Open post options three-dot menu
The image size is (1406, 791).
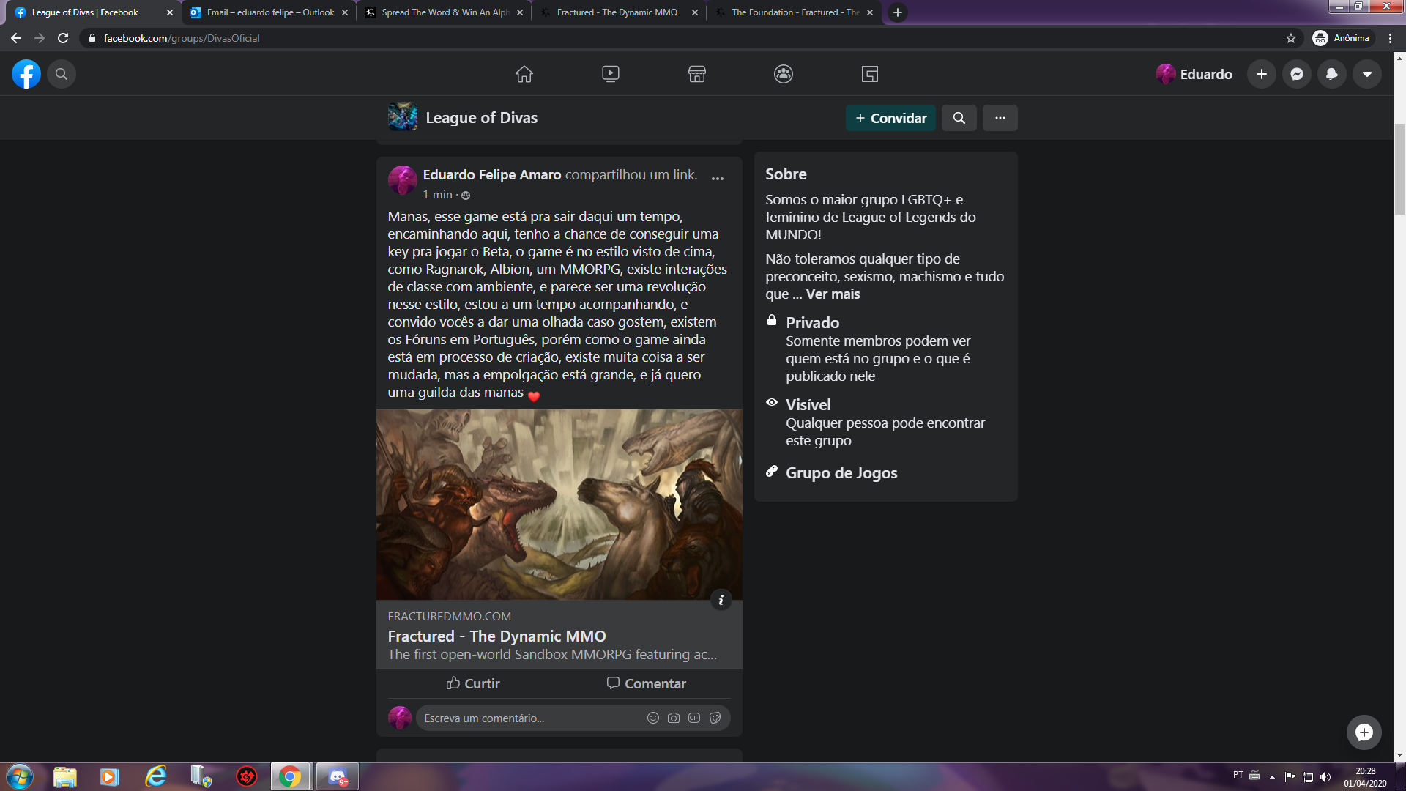pos(718,178)
